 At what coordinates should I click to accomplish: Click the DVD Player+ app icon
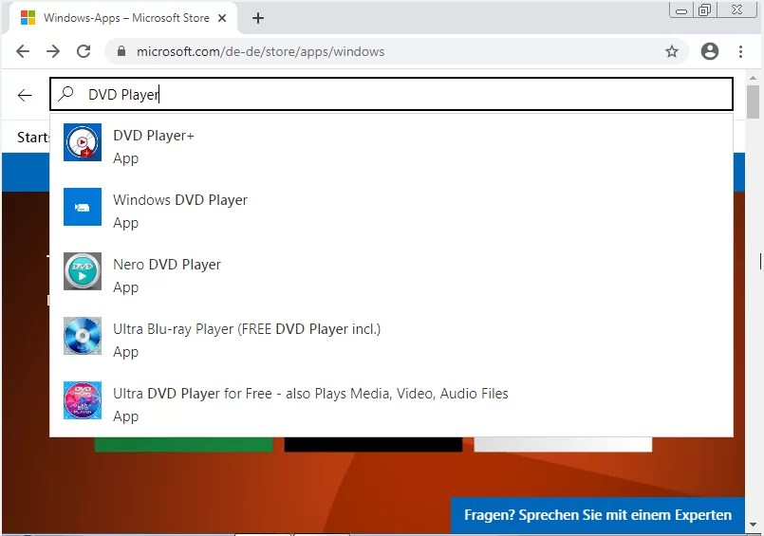point(83,142)
